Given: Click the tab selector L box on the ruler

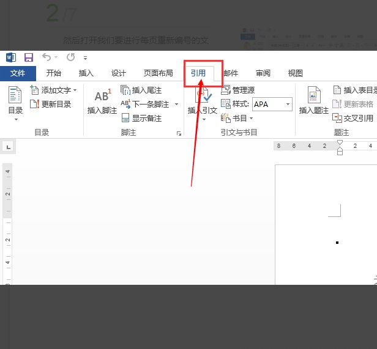Looking at the screenshot, I should (x=8, y=147).
